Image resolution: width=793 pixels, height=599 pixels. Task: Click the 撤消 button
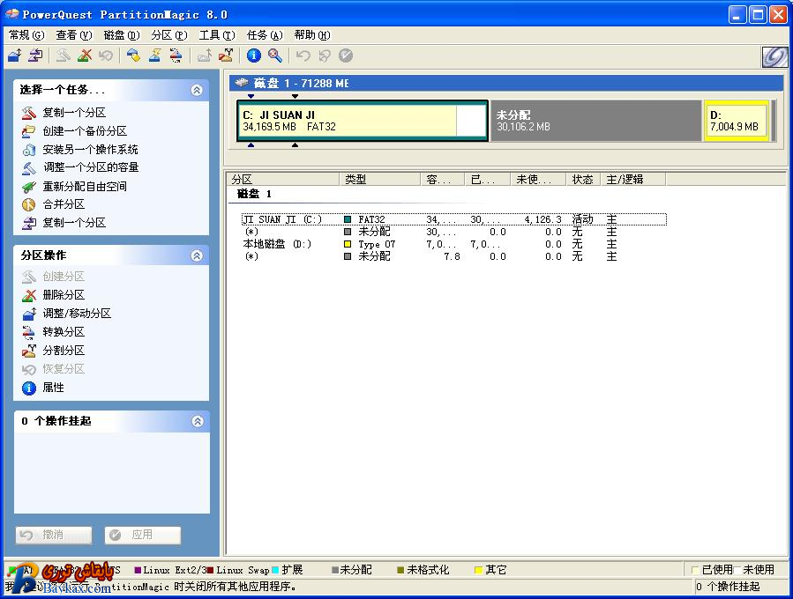(54, 535)
